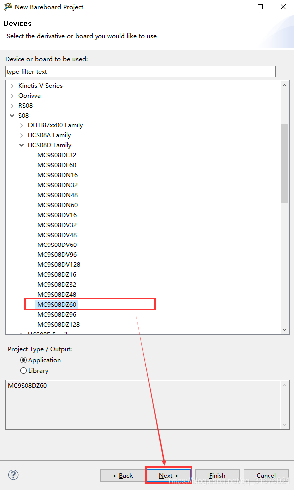
Task: Select MC9S08DZ128 device
Action: (59, 325)
